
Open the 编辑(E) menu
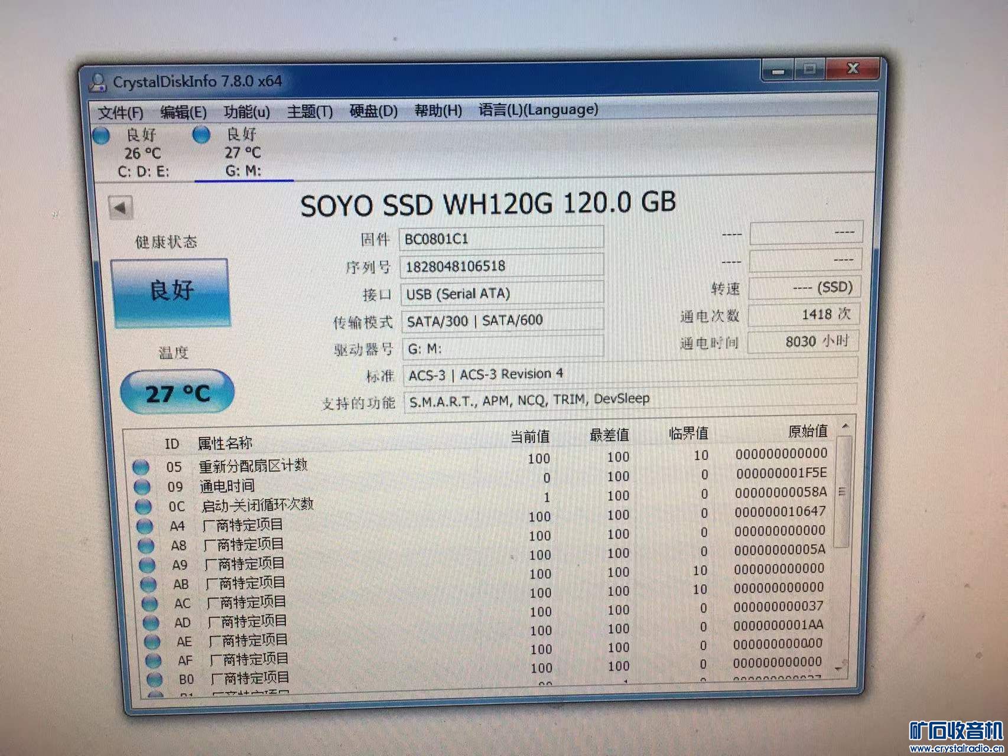coord(183,112)
